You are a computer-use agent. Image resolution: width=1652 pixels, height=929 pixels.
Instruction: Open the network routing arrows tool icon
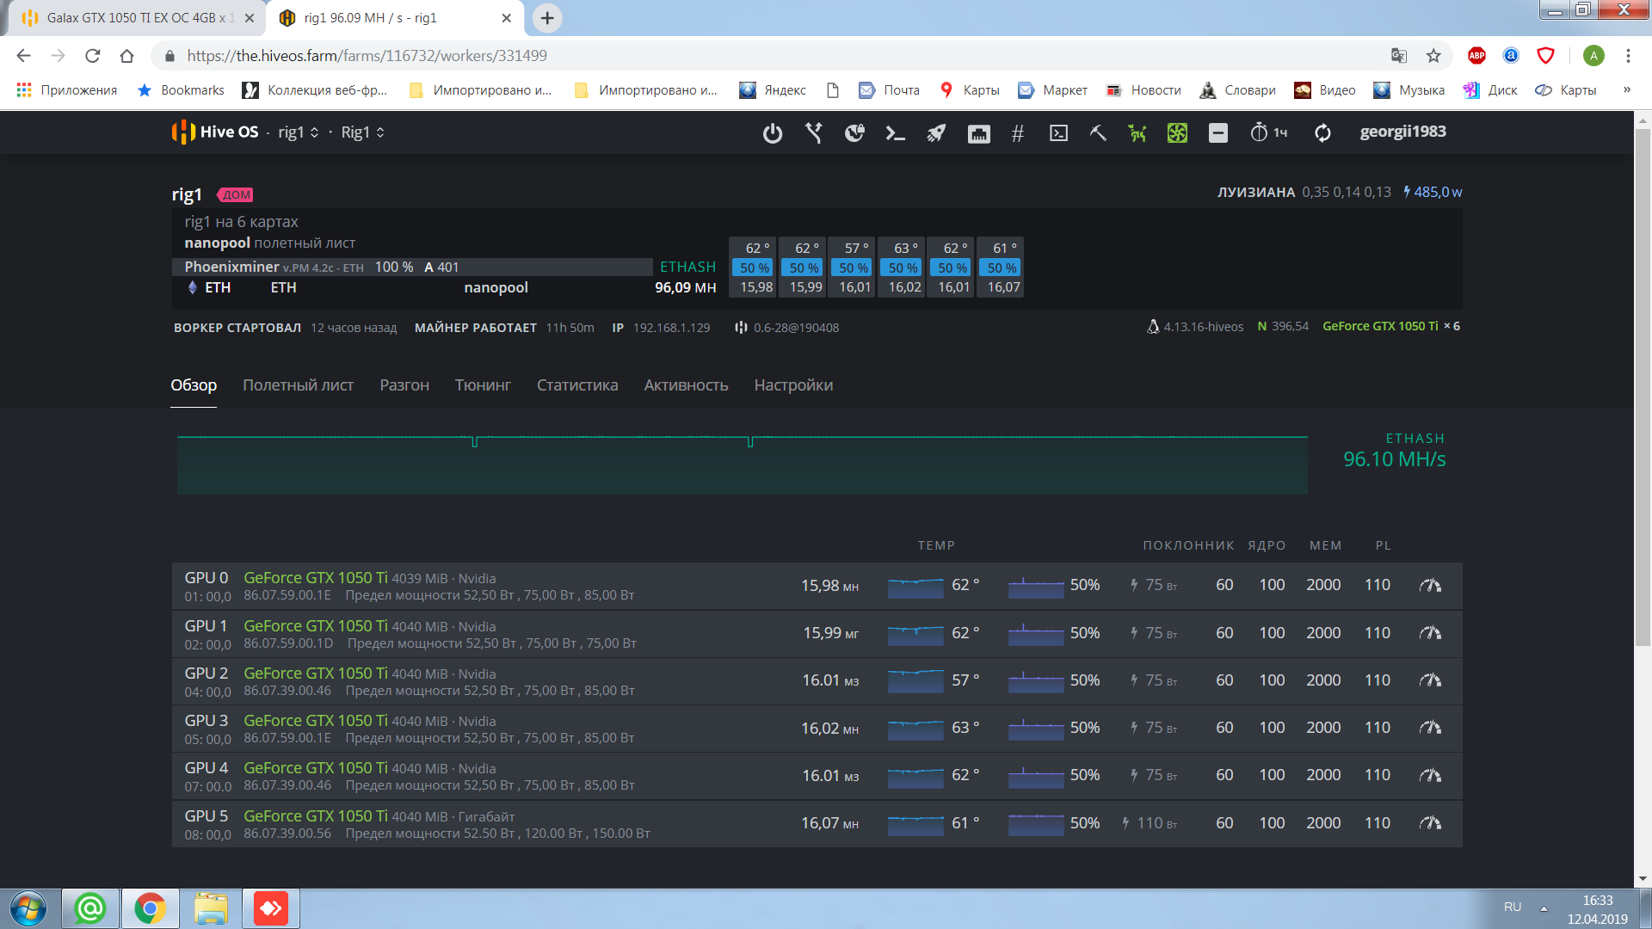click(813, 132)
